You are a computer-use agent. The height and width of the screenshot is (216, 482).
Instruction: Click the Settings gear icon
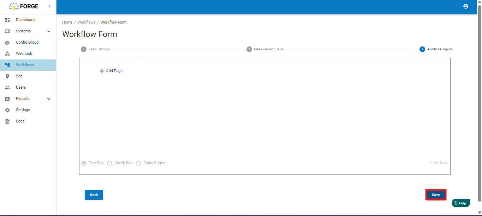[x=7, y=110]
